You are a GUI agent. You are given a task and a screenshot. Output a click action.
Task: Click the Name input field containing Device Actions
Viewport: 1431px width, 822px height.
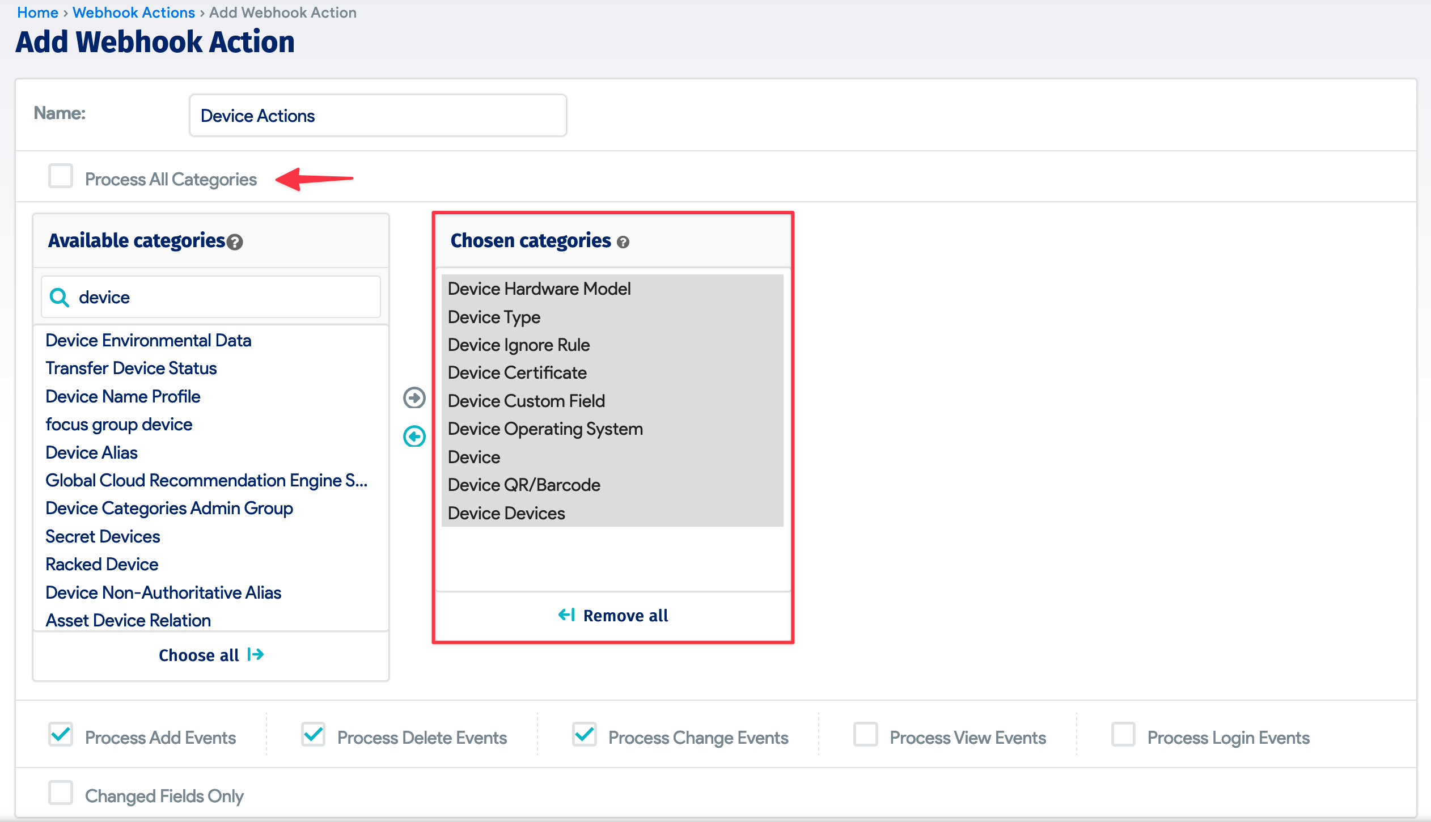tap(378, 115)
